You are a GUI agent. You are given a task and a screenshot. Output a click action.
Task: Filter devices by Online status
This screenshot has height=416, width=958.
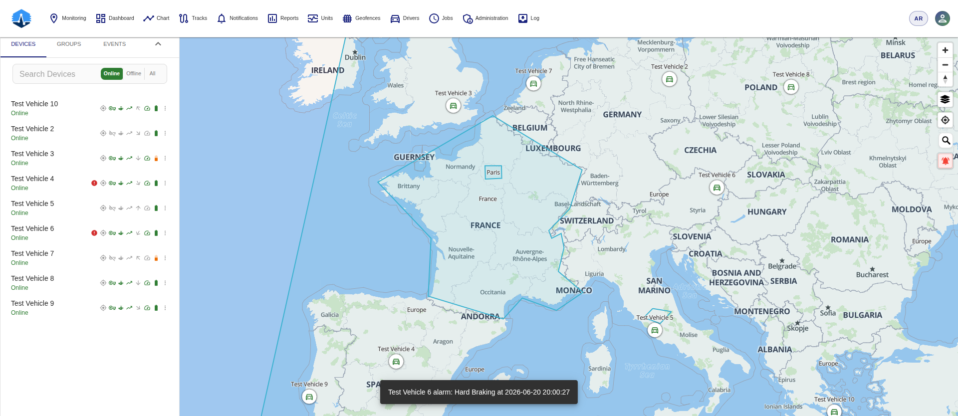pos(112,73)
